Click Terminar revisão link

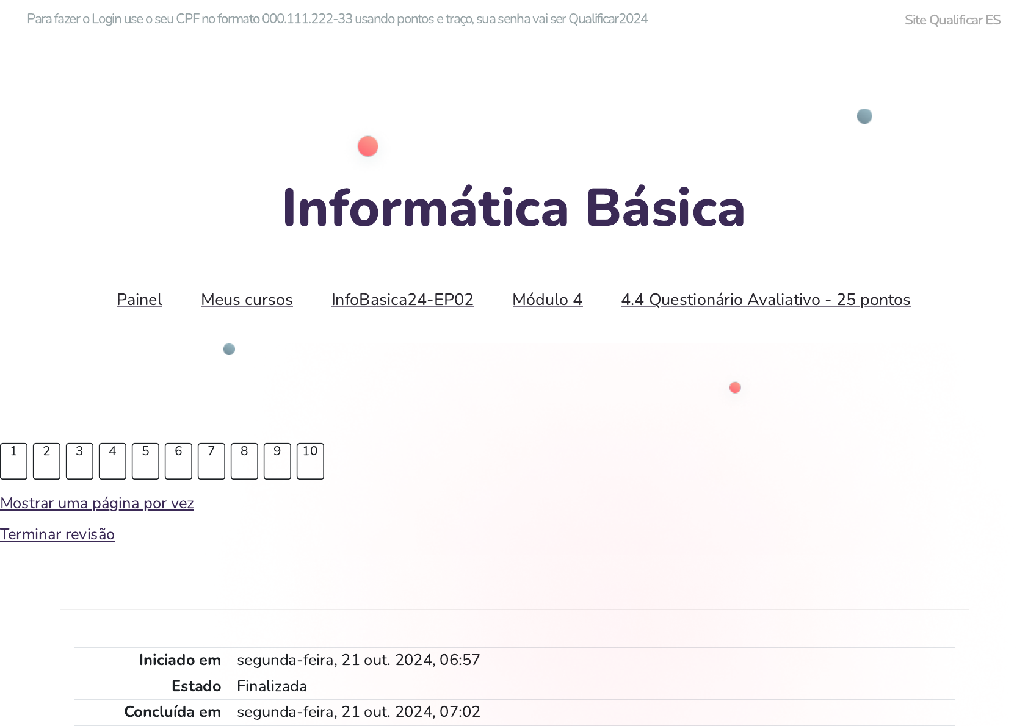tap(57, 534)
